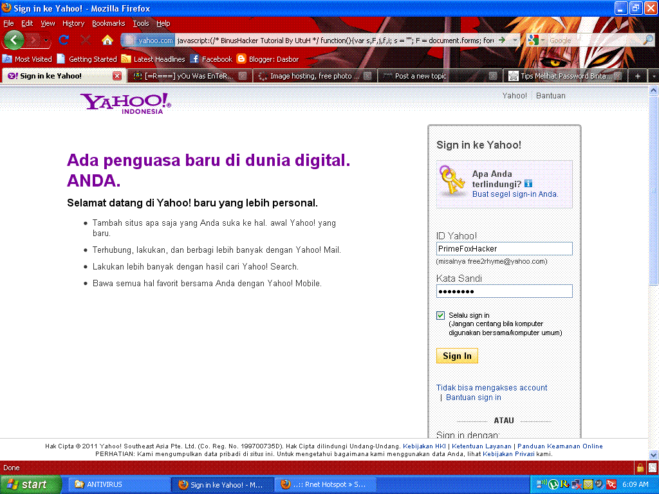The height and width of the screenshot is (494, 659).
Task: Click the Yahoo! Indonesia logo
Action: (125, 104)
